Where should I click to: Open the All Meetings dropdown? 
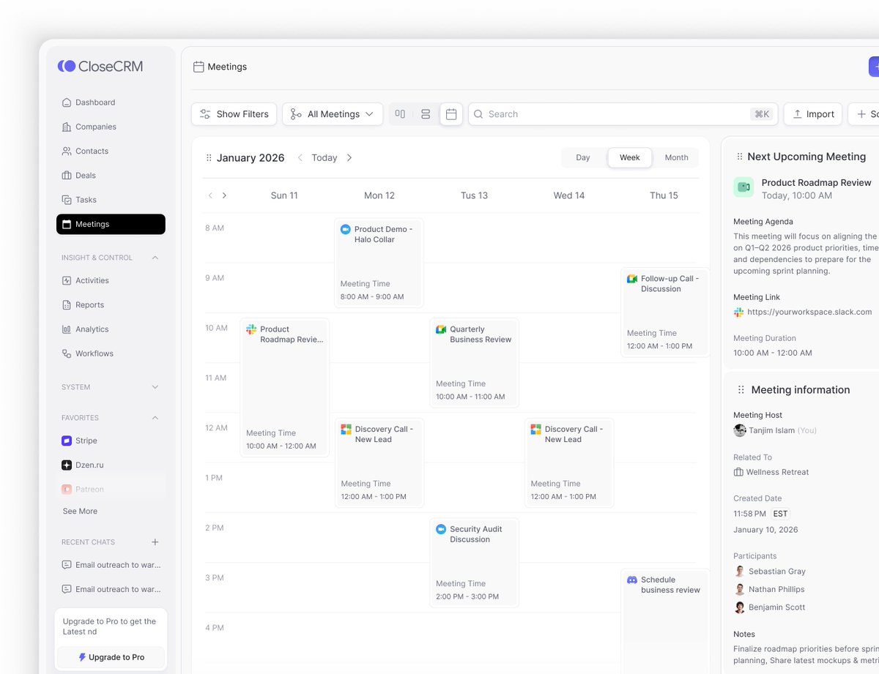pos(332,114)
